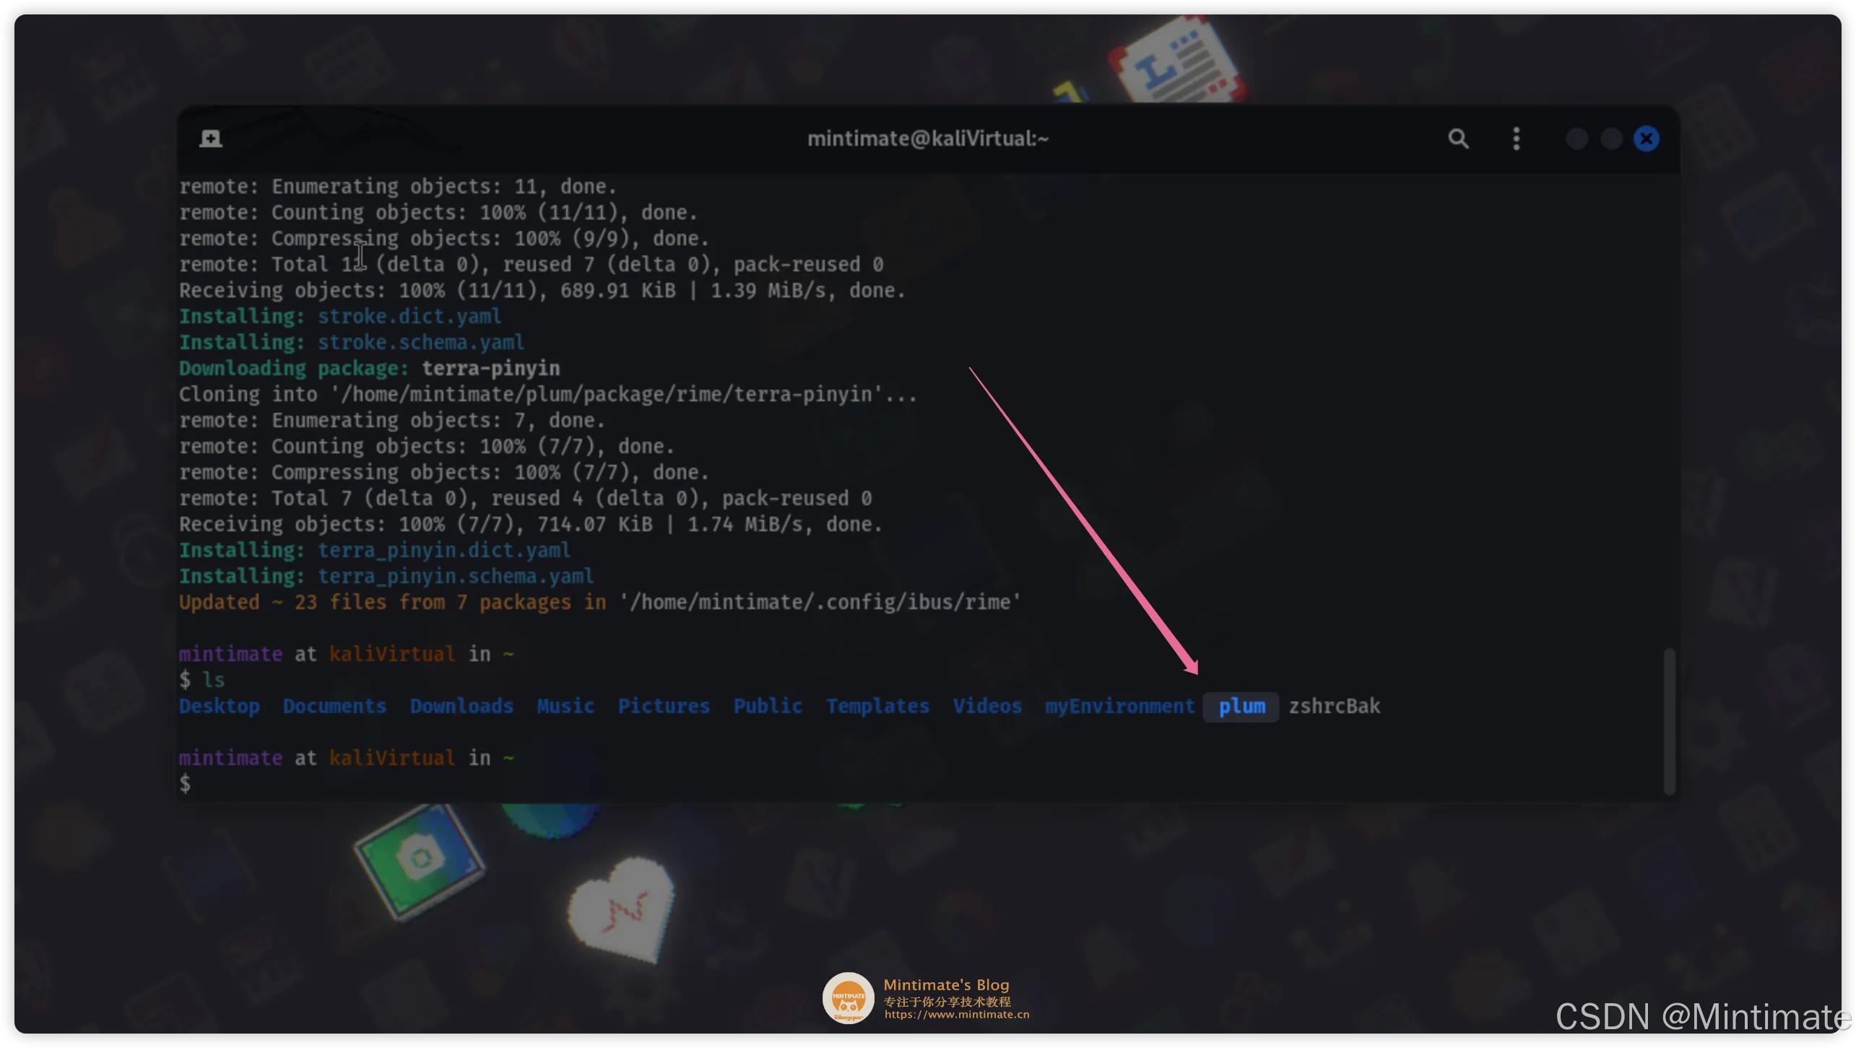Click 'Downloading package: terra-pinyin' line
This screenshot has width=1856, height=1048.
369,368
